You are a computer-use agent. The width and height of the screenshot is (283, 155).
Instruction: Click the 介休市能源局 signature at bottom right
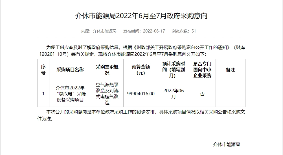point(226,145)
